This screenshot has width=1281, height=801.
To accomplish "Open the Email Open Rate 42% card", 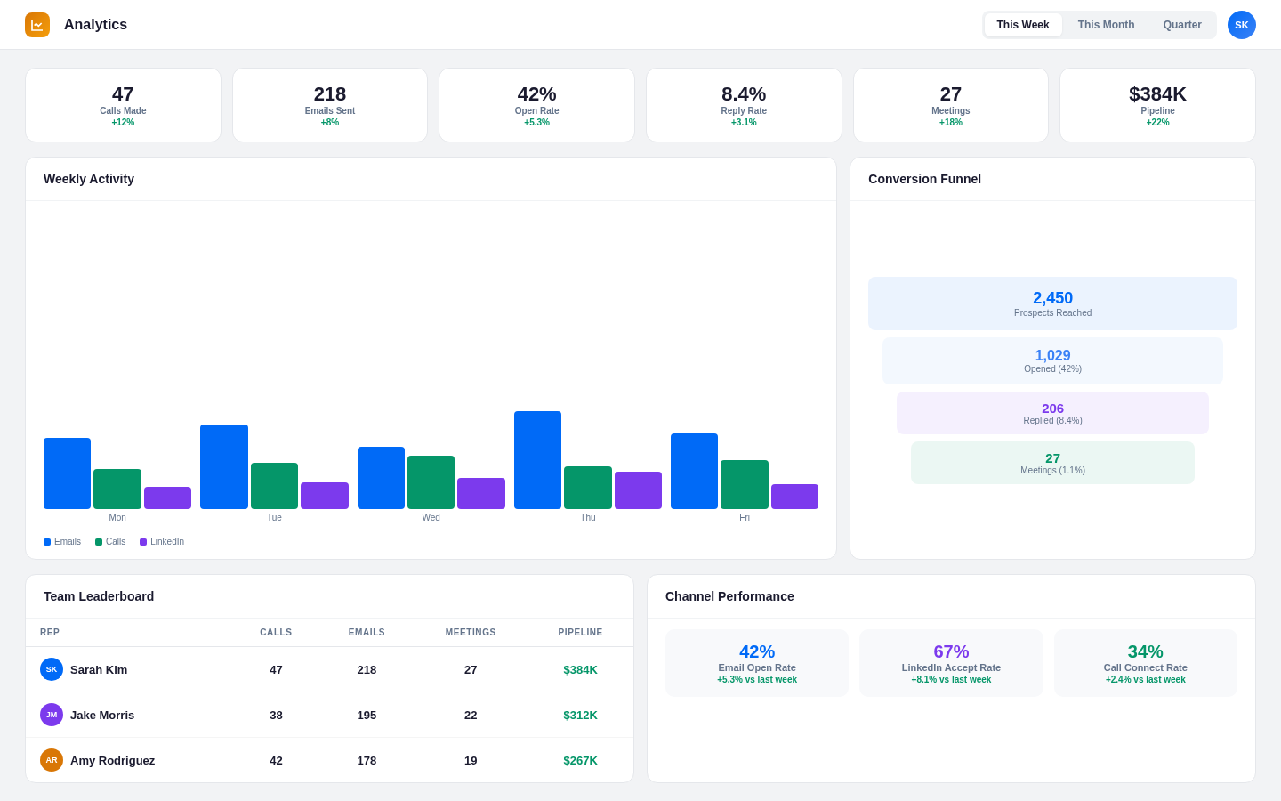I will tap(757, 663).
